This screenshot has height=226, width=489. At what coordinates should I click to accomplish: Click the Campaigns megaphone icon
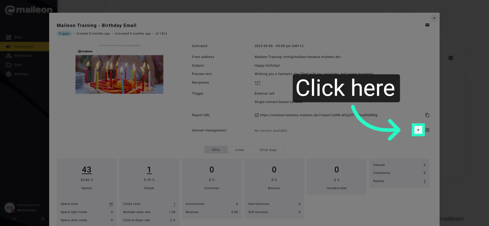click(x=9, y=47)
